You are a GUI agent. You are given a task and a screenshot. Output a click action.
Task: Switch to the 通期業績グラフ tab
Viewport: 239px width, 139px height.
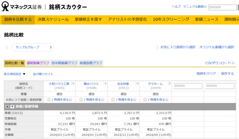(38, 63)
